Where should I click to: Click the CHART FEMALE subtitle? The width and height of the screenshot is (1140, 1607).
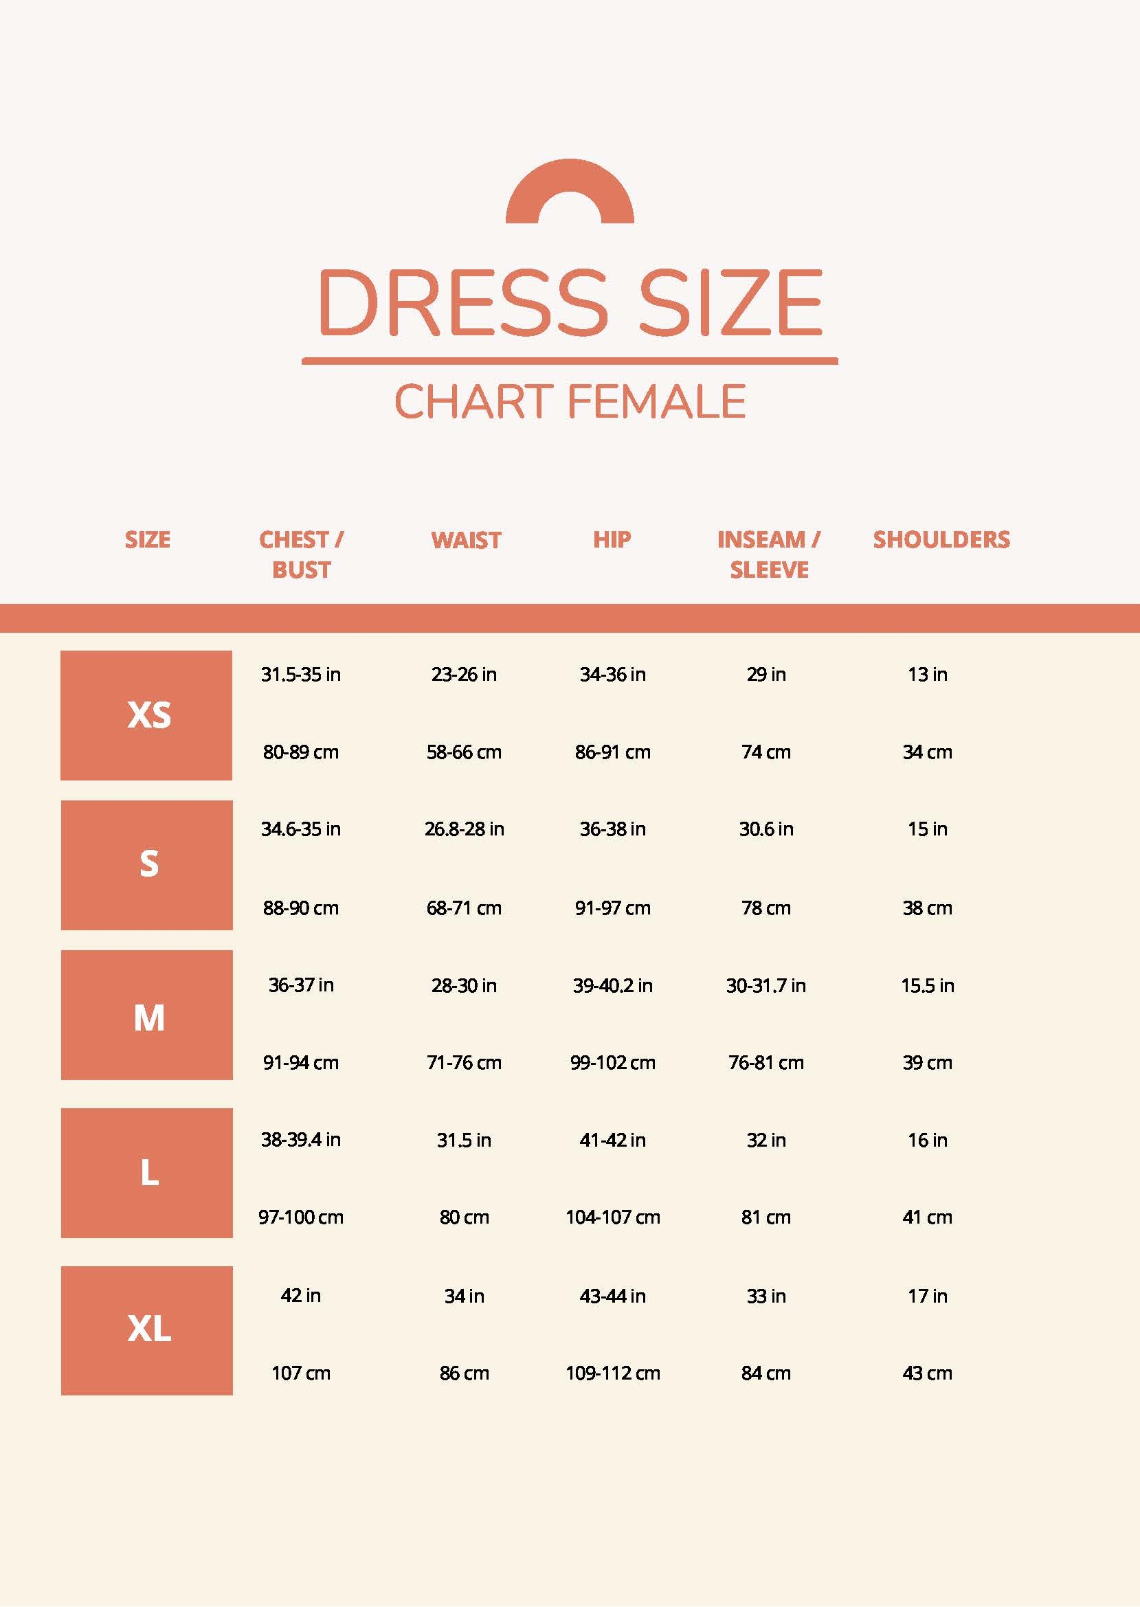click(569, 401)
